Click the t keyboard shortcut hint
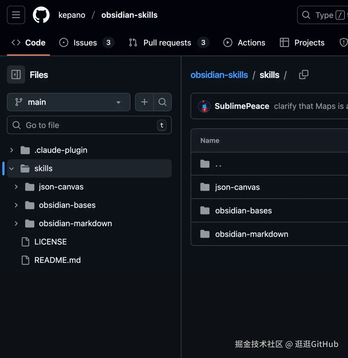 coord(162,125)
